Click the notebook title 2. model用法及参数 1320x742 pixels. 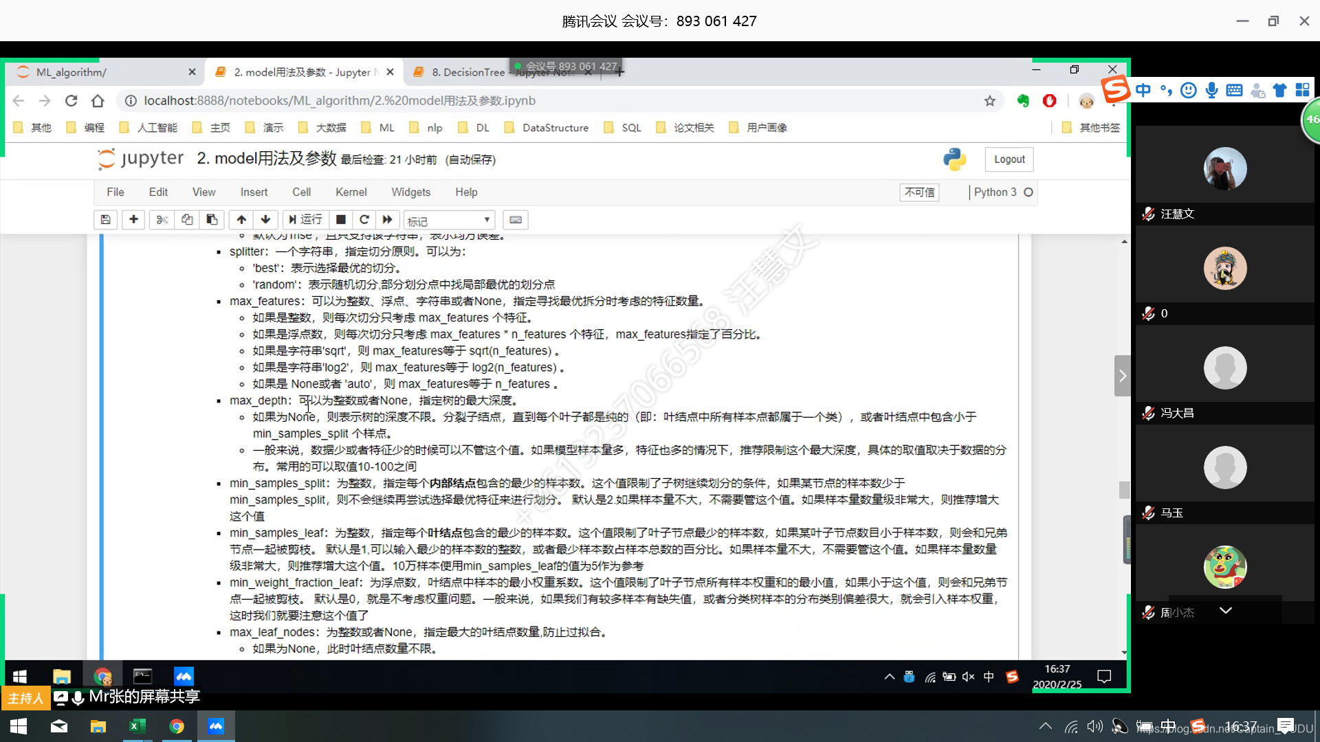267,159
